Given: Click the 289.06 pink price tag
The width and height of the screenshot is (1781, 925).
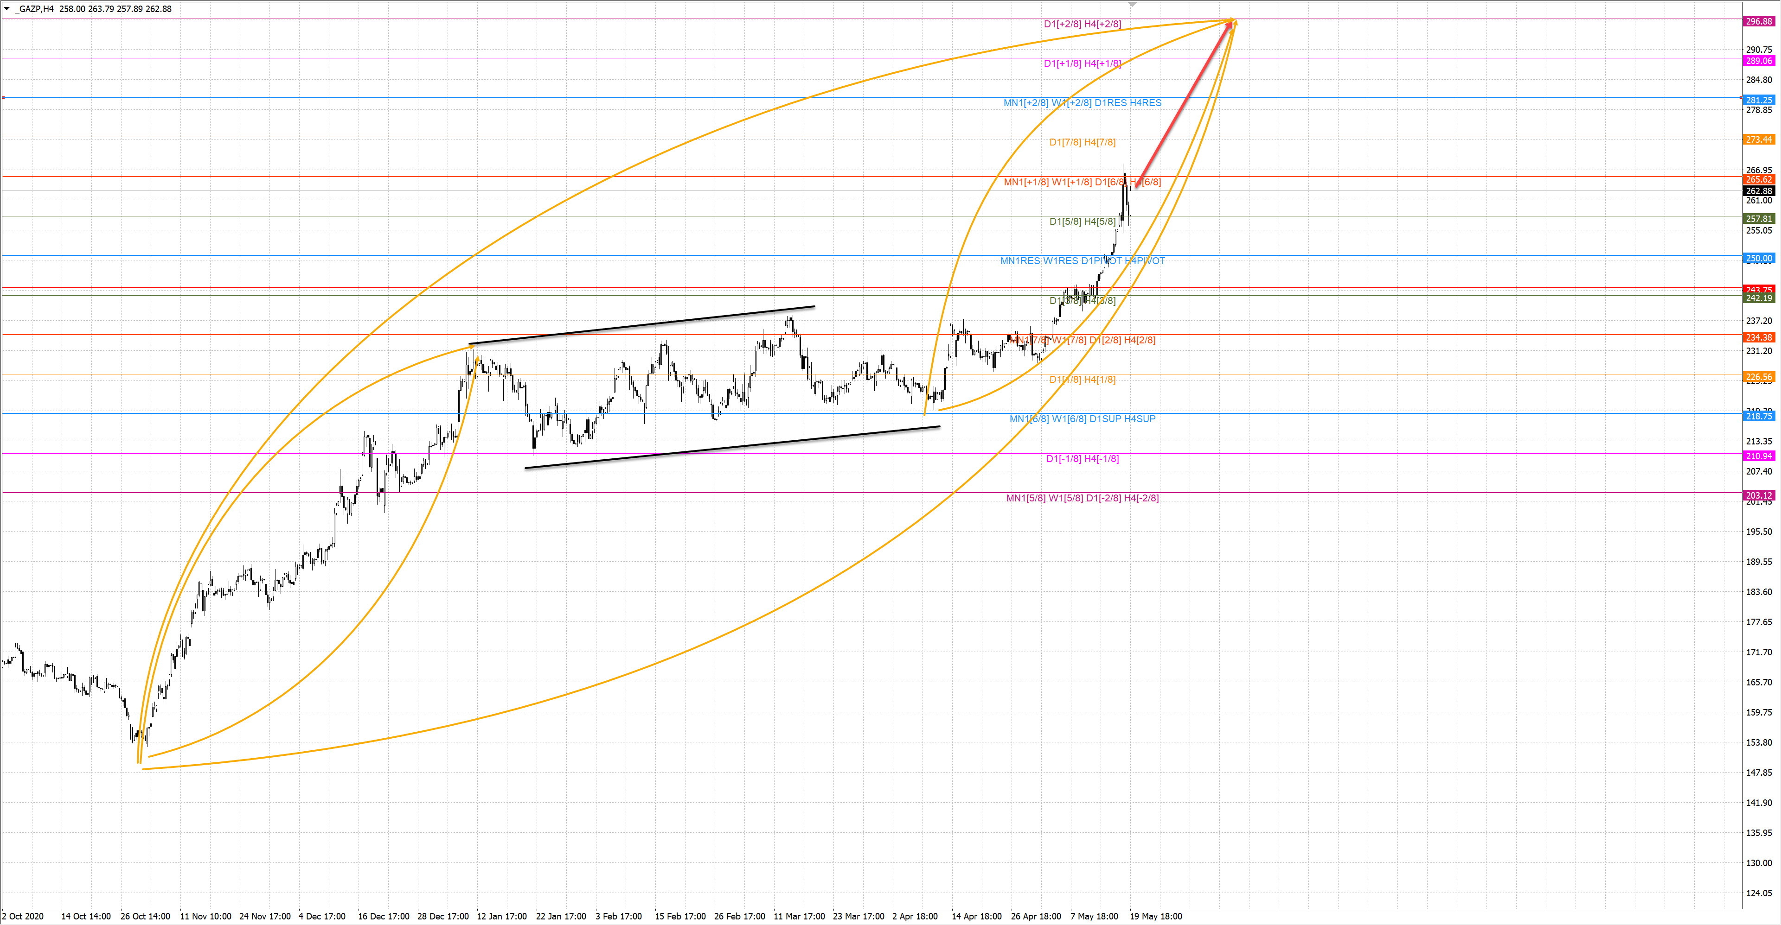Looking at the screenshot, I should 1758,61.
